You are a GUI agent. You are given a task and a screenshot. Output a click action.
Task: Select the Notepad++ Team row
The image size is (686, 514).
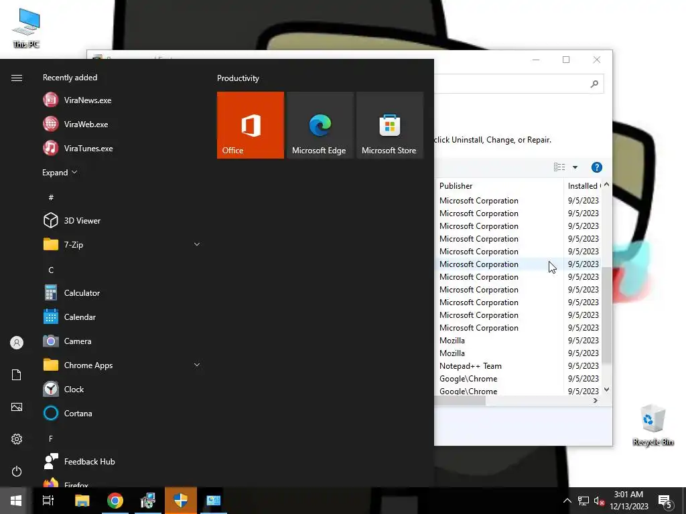point(517,366)
